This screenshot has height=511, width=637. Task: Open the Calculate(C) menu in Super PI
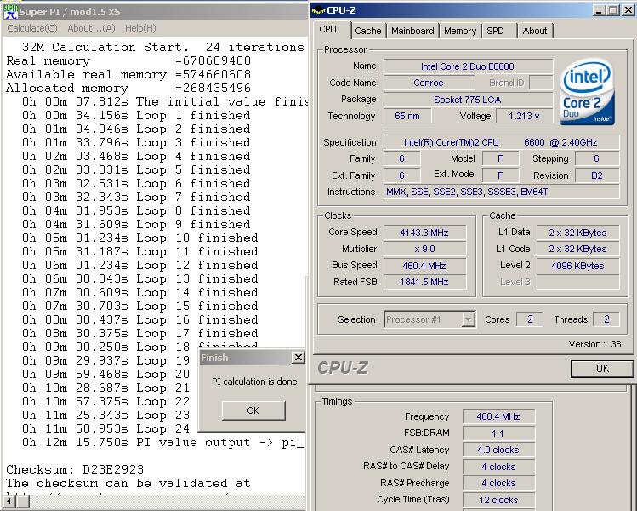pos(32,28)
